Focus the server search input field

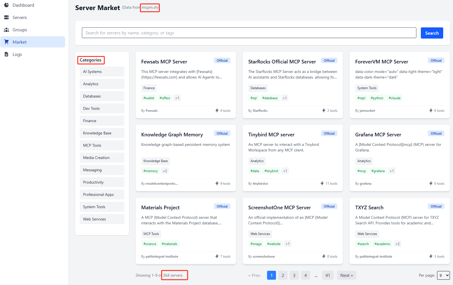[249, 33]
